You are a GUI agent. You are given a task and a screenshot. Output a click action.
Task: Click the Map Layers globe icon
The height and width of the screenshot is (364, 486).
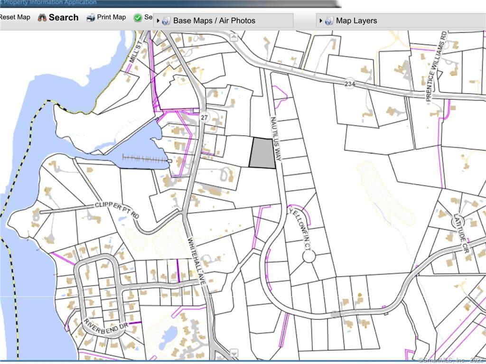[x=329, y=21]
